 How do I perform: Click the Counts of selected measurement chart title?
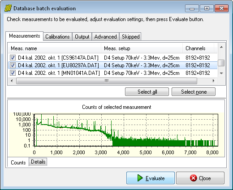[x=116, y=107]
